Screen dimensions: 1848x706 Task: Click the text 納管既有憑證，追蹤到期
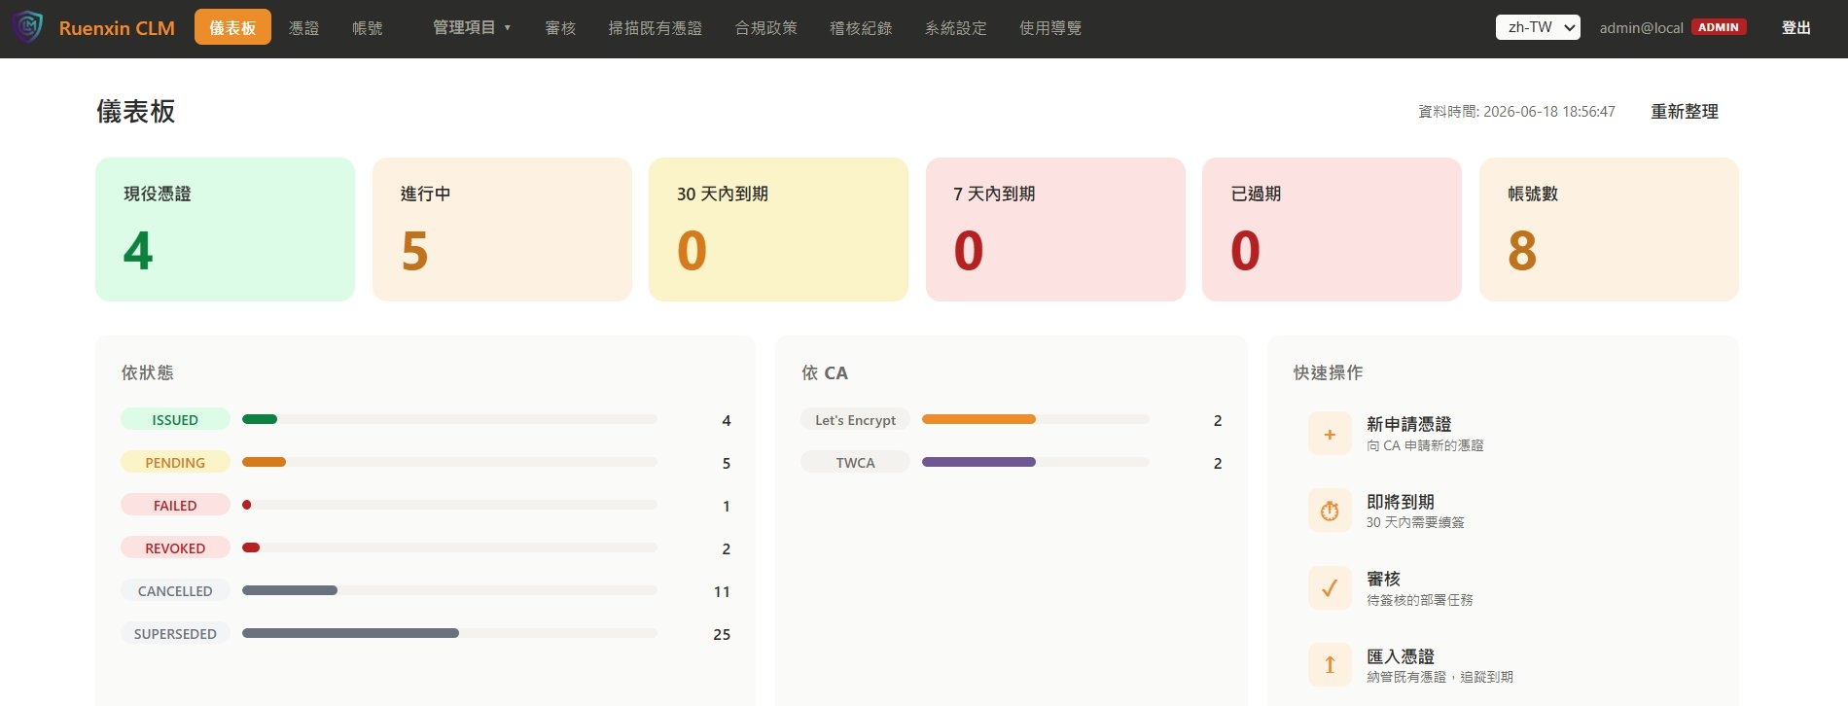tap(1439, 677)
